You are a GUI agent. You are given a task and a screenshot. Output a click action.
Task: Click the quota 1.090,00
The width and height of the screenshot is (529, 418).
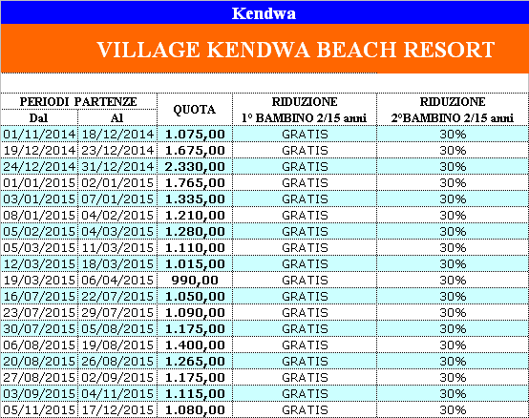tap(195, 313)
